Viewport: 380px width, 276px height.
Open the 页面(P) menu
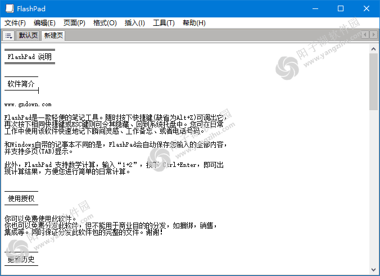pyautogui.click(x=74, y=23)
